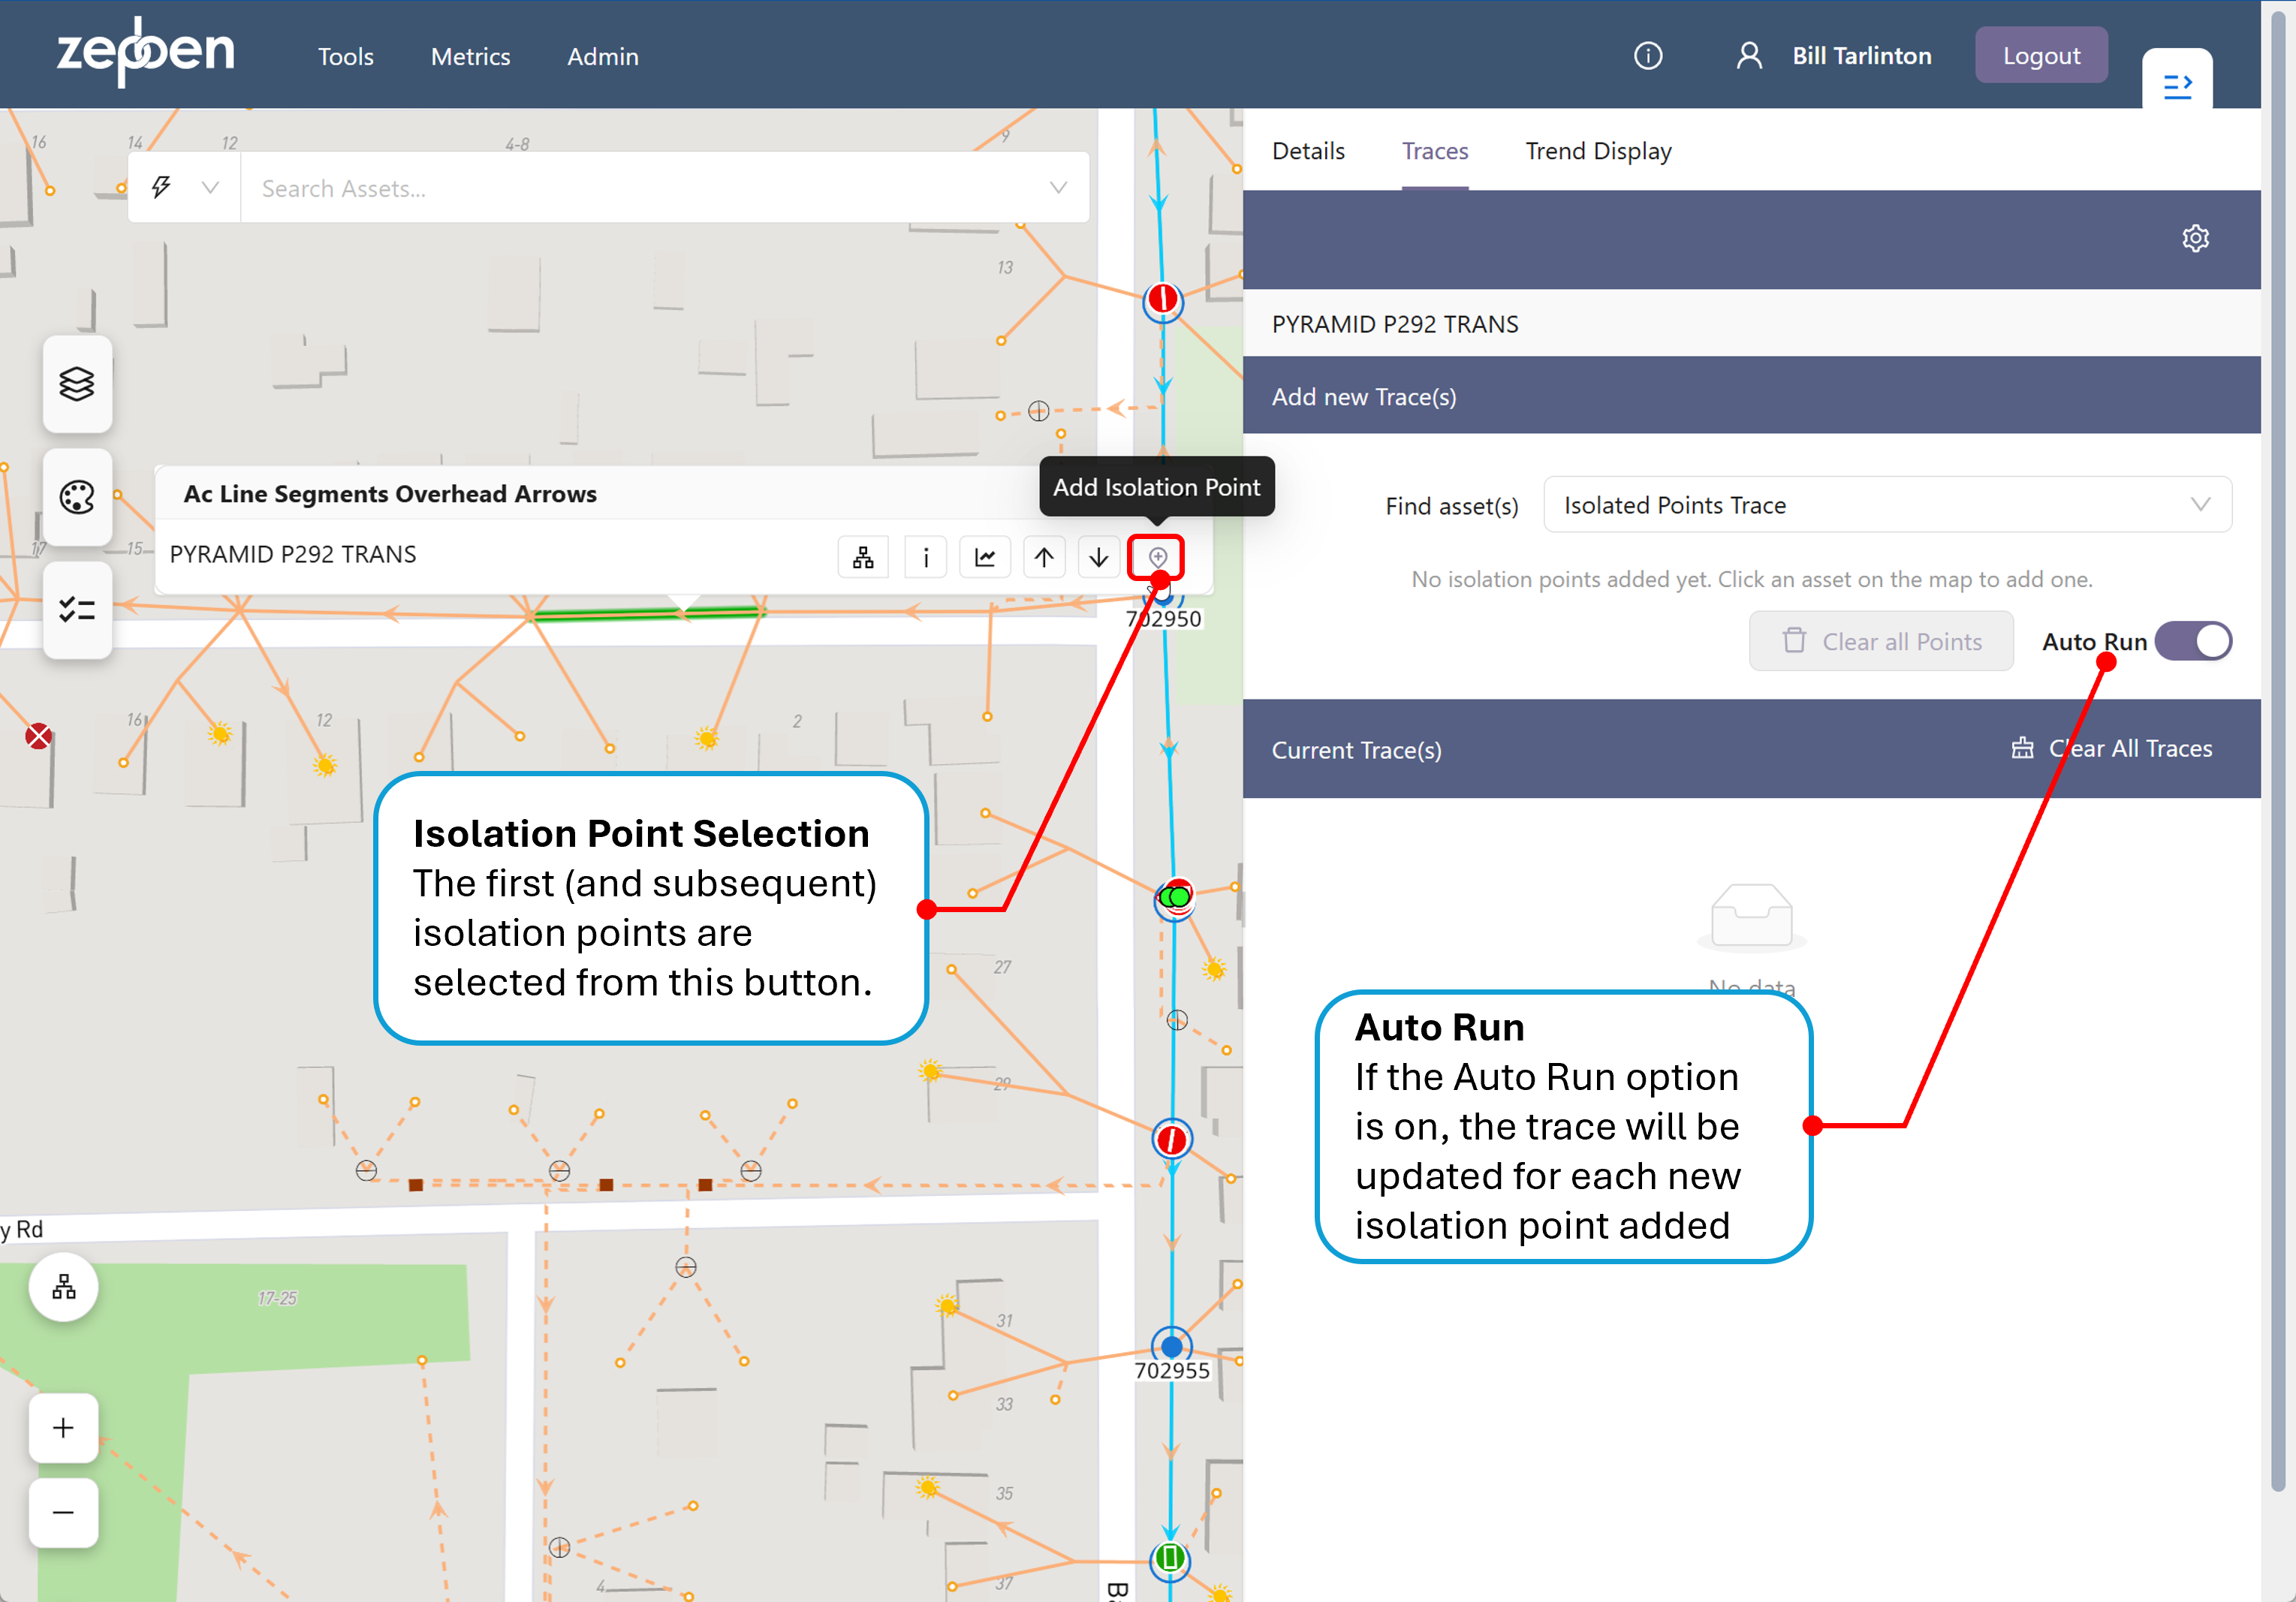Viewport: 2296px width, 1602px height.
Task: Click the red open switch near number 13
Action: click(1162, 300)
